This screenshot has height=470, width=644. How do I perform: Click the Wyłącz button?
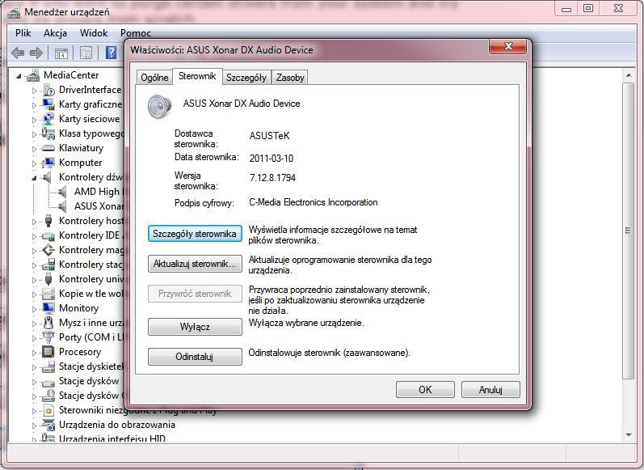pos(195,327)
